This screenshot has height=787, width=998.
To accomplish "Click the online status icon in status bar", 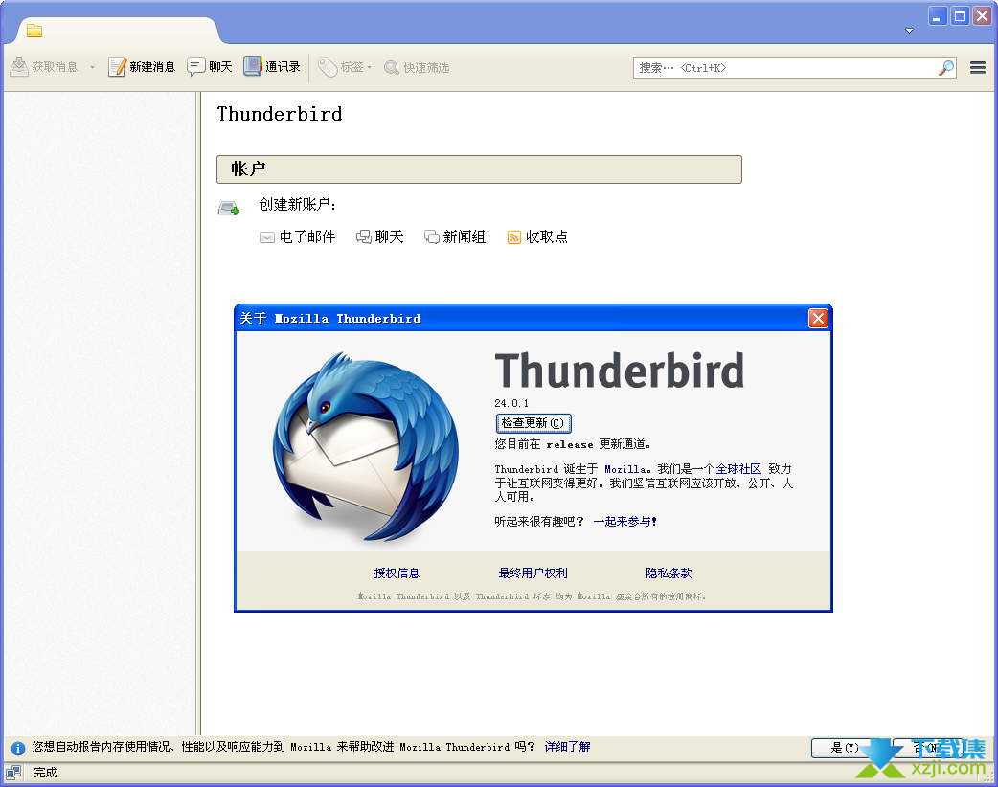I will 13,773.
